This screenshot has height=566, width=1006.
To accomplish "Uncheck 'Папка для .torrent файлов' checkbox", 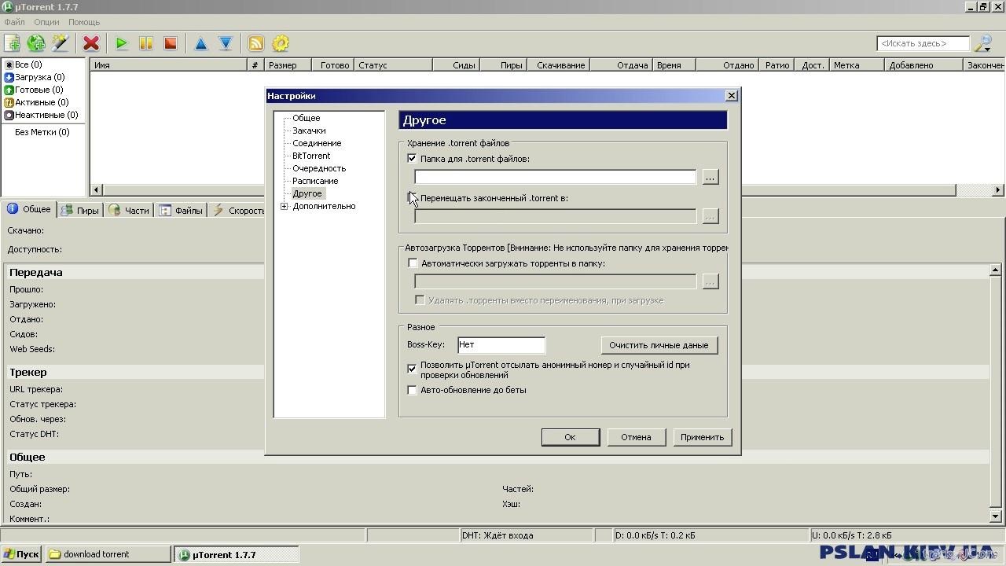I will click(412, 159).
